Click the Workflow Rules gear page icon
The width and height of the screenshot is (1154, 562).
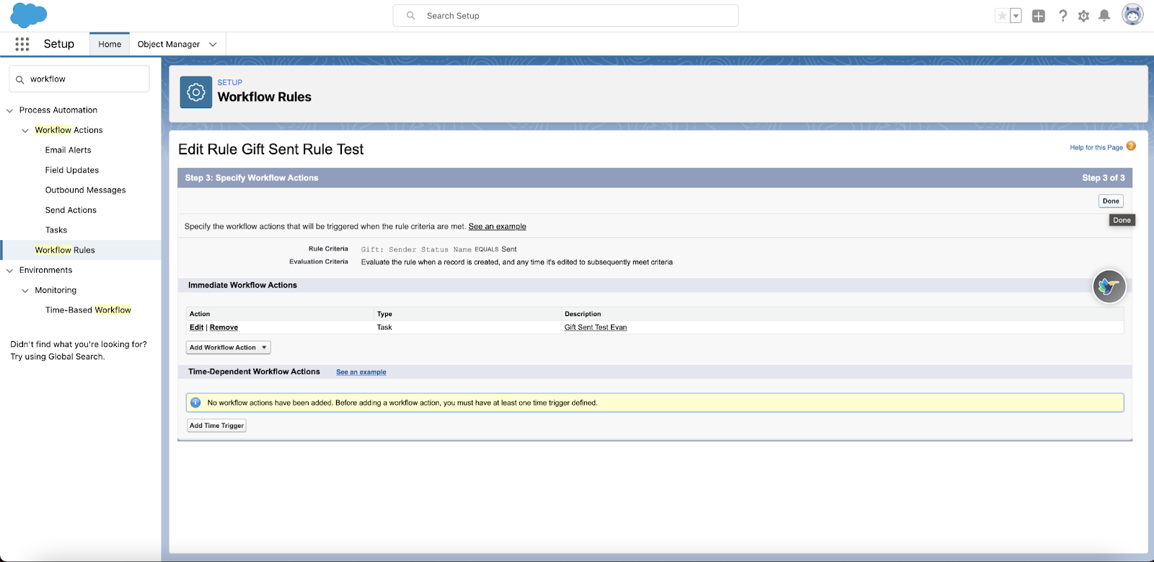(196, 92)
